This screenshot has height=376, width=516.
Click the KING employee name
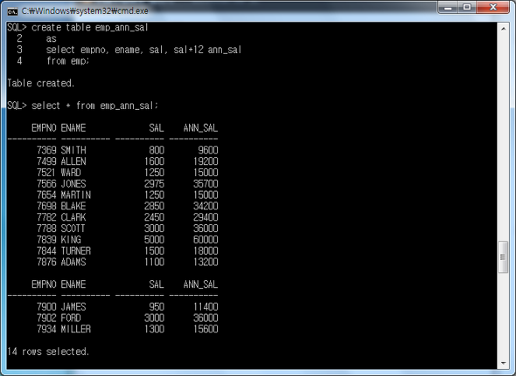point(71,240)
